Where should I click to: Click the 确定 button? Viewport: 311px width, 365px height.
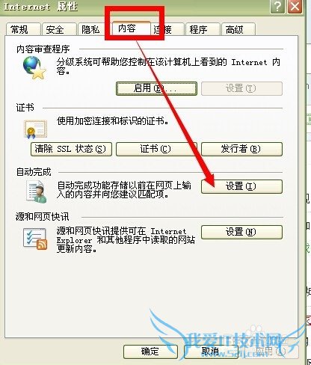(150, 352)
